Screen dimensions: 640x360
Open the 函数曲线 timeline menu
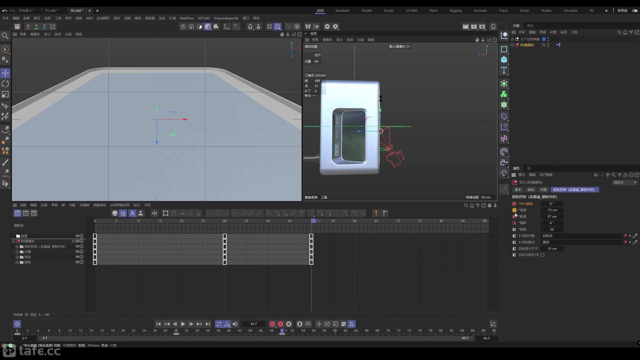point(99,205)
